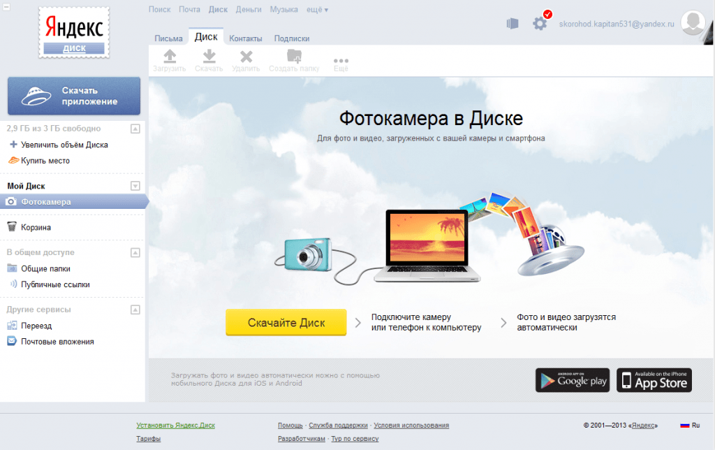
Task: Open Деньги in top navigation
Action: tap(249, 9)
